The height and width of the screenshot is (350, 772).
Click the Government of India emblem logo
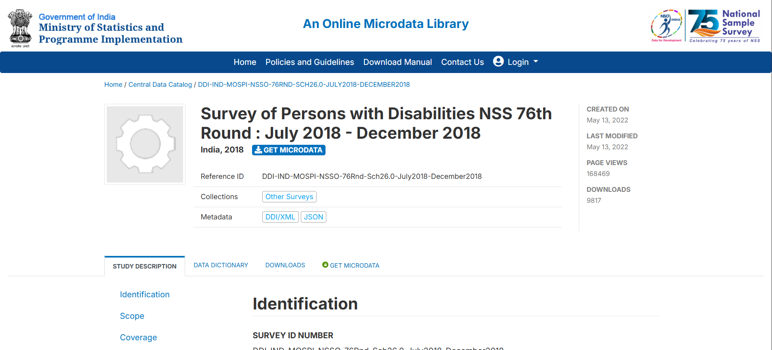tap(20, 28)
